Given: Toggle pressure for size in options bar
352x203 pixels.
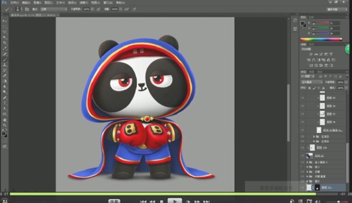Looking at the screenshot, I should click(x=134, y=9).
